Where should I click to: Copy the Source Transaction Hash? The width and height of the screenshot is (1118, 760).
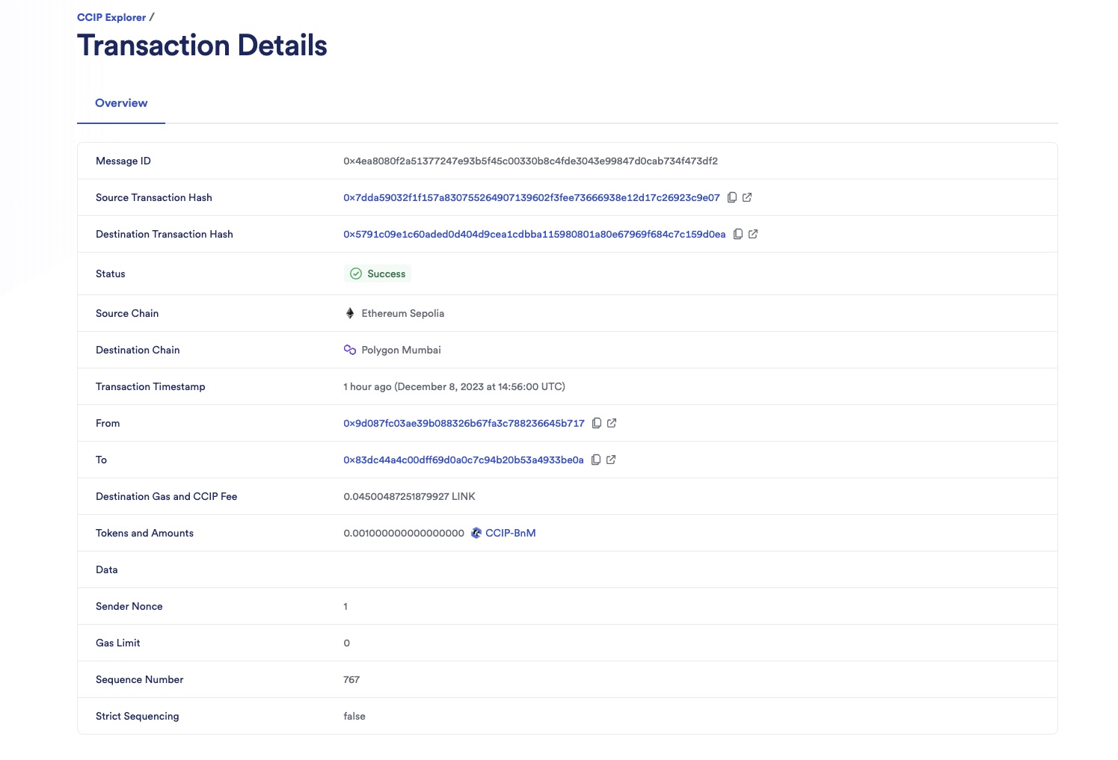coord(732,197)
